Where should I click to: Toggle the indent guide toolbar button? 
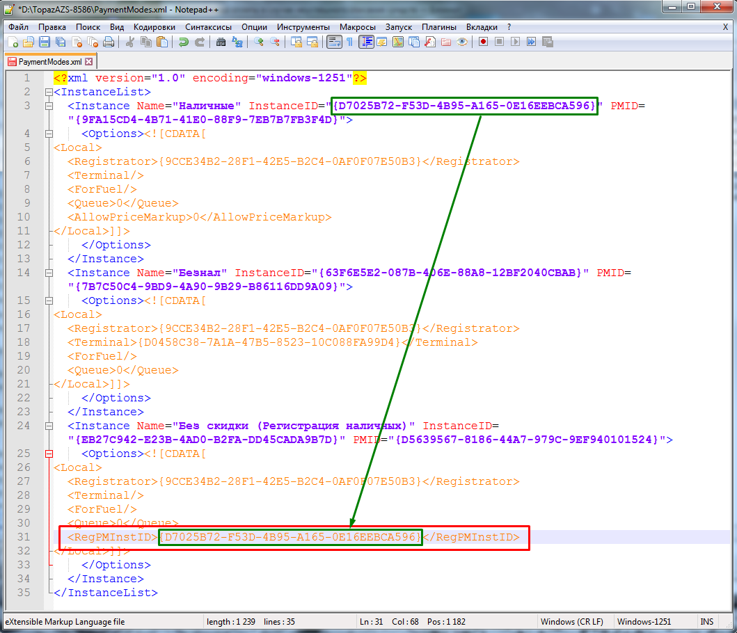click(x=366, y=42)
